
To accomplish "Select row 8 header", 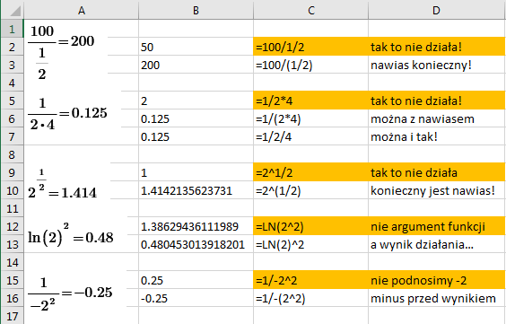I will point(13,154).
